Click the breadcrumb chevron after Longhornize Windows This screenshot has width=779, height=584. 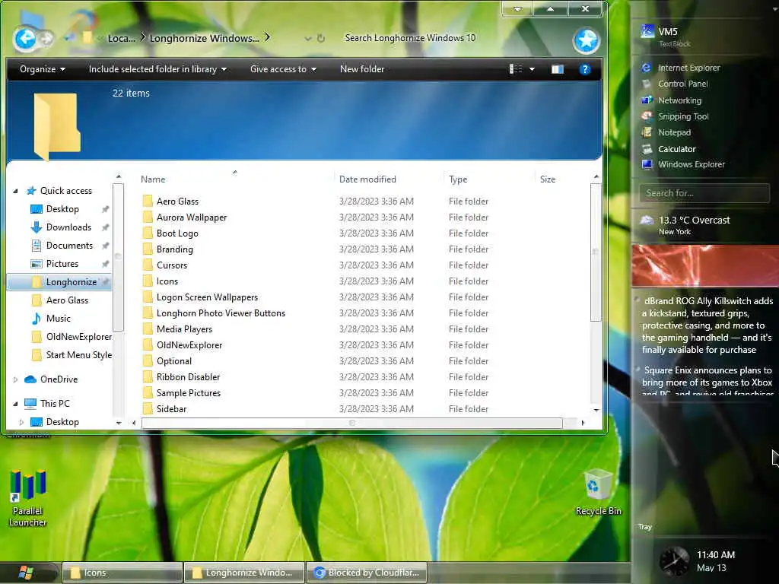[267, 37]
